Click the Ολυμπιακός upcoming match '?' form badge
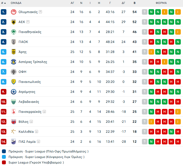 coord(144,12)
